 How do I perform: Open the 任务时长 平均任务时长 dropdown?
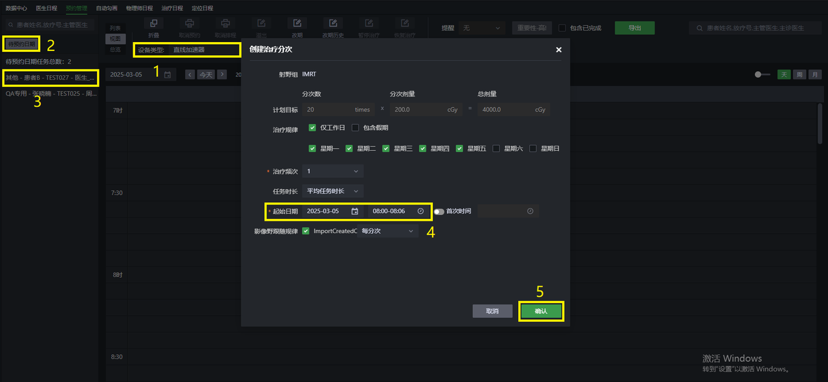[333, 191]
